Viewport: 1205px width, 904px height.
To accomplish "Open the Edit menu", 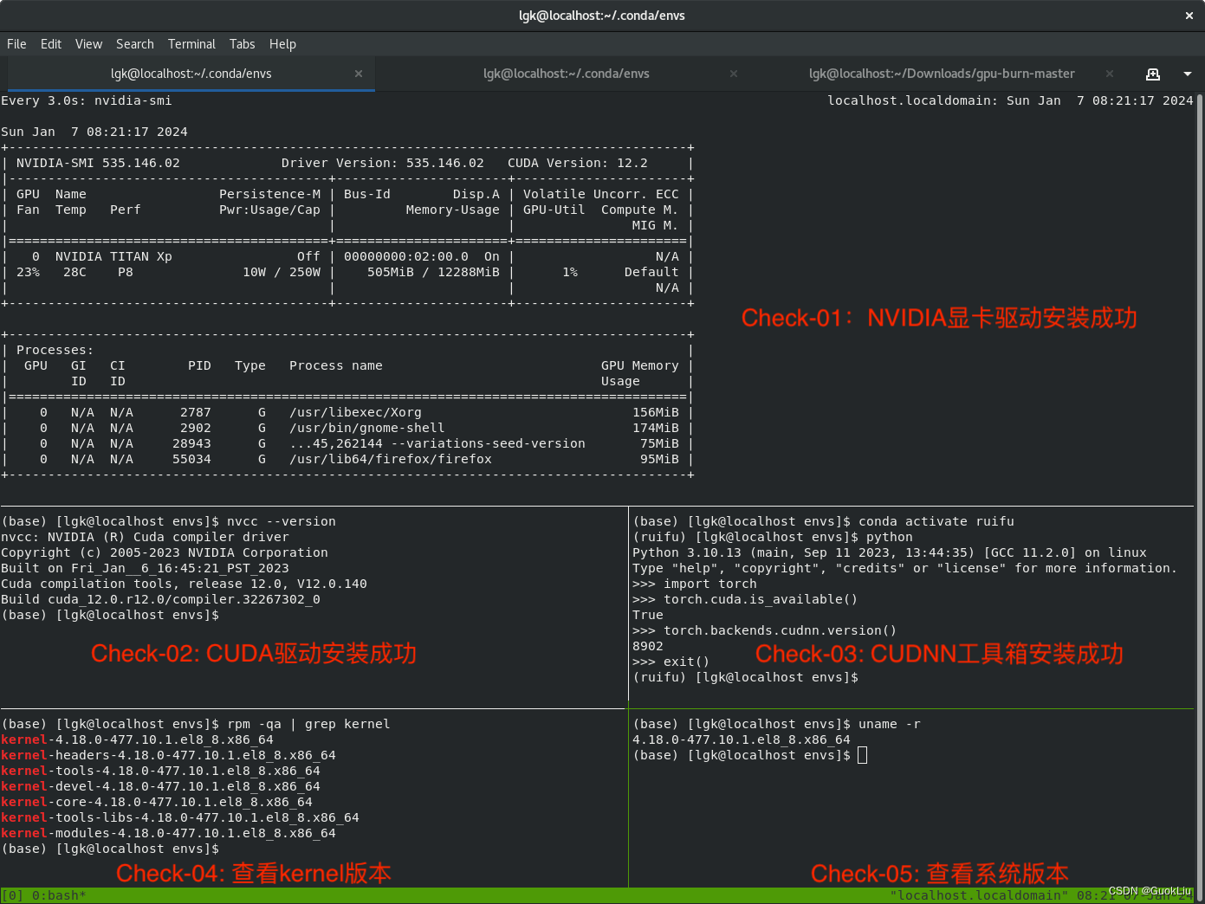I will [x=51, y=44].
